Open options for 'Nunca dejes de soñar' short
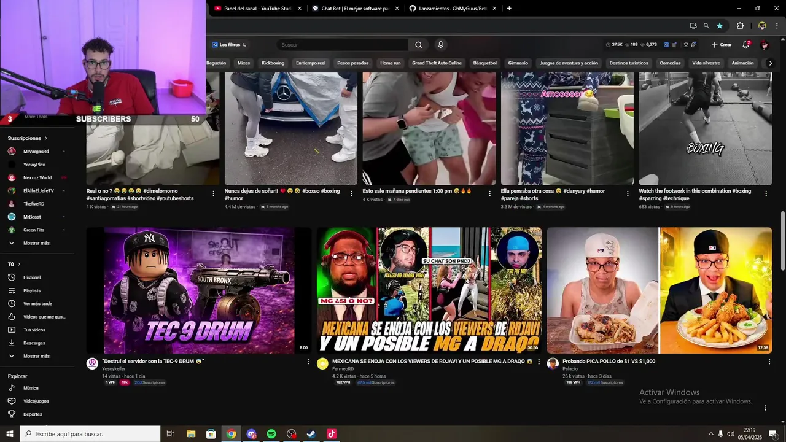This screenshot has width=786, height=442. pyautogui.click(x=351, y=193)
